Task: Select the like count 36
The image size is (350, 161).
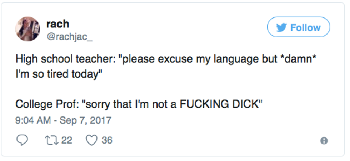Action: (x=107, y=140)
